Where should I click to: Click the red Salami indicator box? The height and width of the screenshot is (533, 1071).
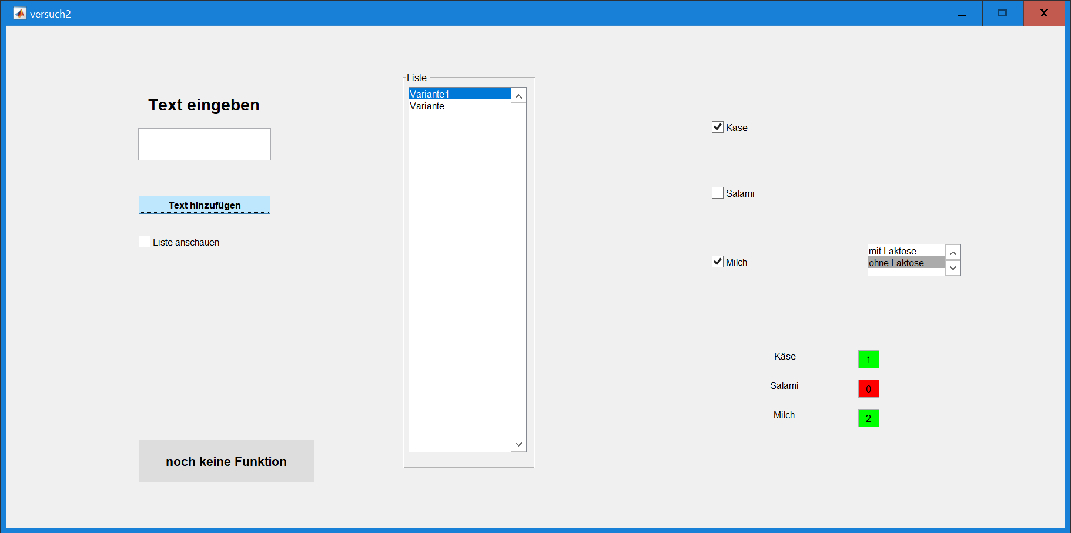click(x=868, y=388)
